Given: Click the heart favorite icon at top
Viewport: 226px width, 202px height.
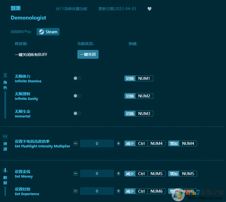Looking at the screenshot, I should [149, 9].
